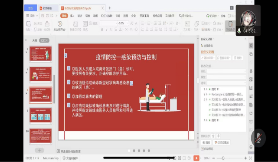Expand the 添加效果 dropdown button
Viewport: 278px width, 162px height.
(208, 58)
